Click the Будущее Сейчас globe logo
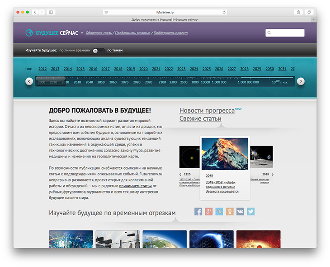Viewport: 330px width, 267px height. coord(29,32)
